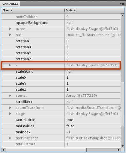Expand the textSnapshot variable row

point(10,138)
